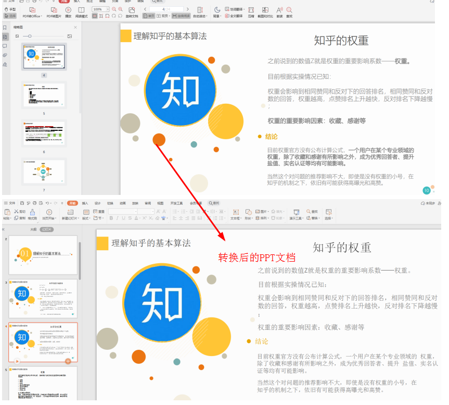Image resolution: width=449 pixels, height=405 pixels.
Task: Click the PDF page number field
Action: coord(166,9)
